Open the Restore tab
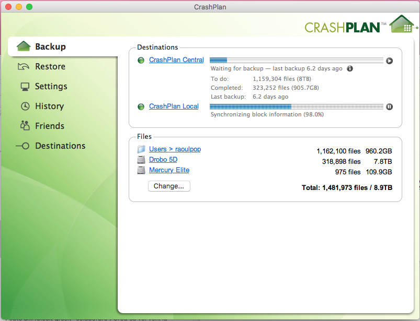420x321 pixels. pos(50,66)
